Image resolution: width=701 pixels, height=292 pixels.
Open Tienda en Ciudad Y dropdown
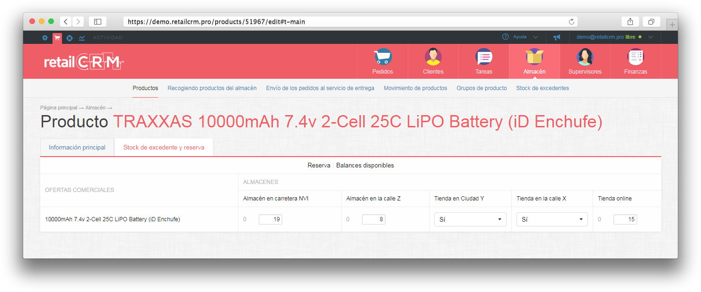pyautogui.click(x=470, y=219)
